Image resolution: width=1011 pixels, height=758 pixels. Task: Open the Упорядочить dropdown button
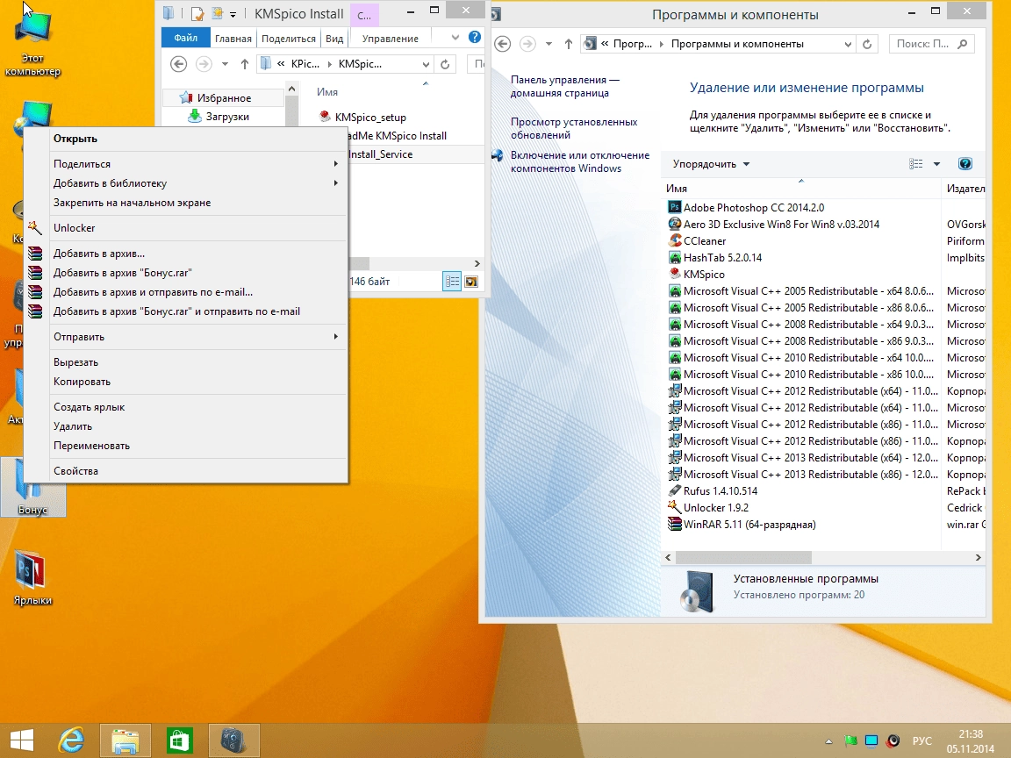pyautogui.click(x=711, y=164)
